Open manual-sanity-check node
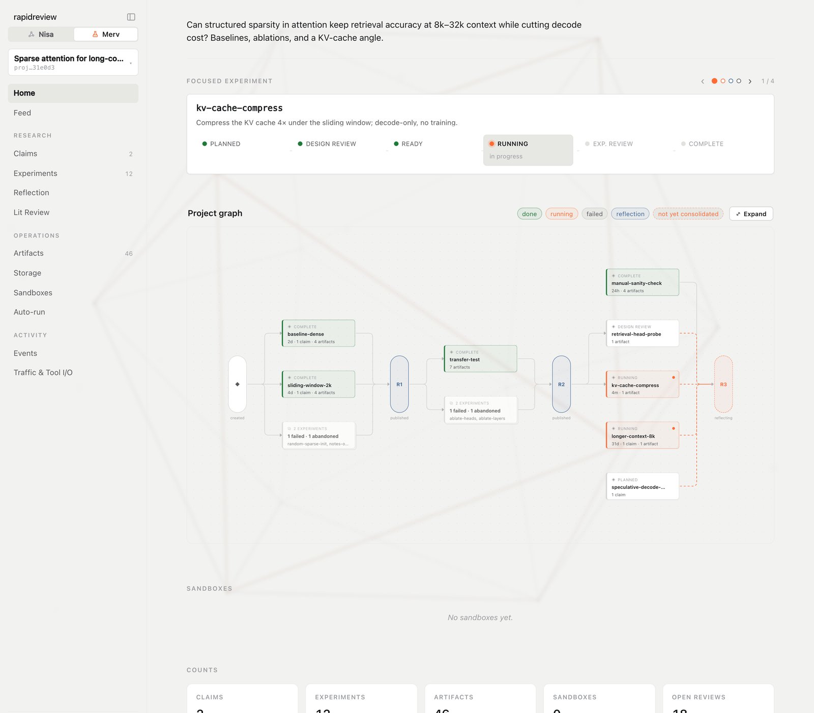 tap(643, 282)
